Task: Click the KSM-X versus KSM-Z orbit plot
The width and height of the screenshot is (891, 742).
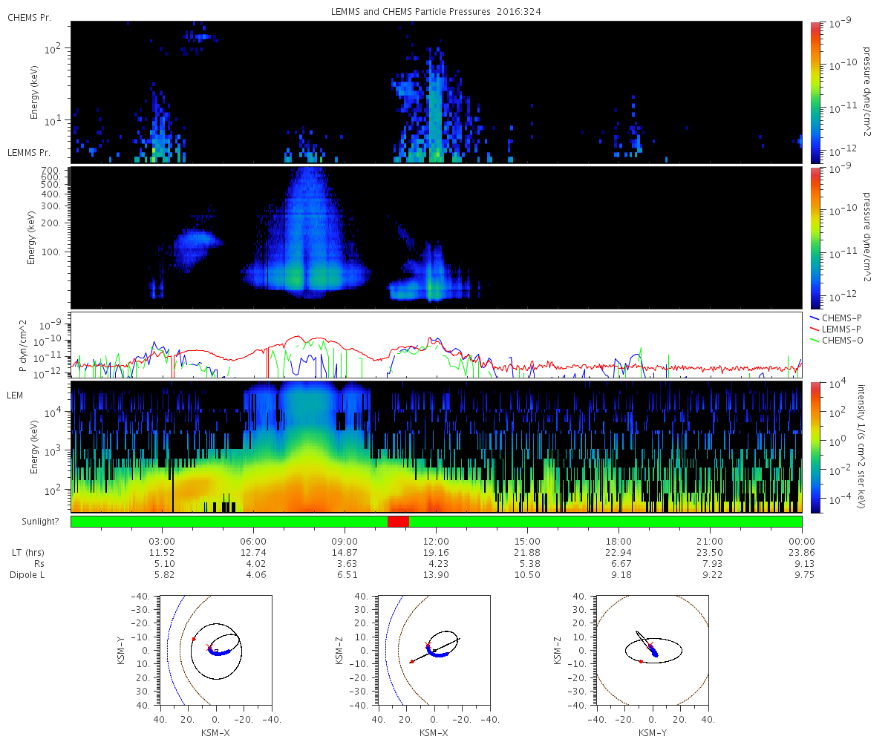Action: [x=434, y=650]
